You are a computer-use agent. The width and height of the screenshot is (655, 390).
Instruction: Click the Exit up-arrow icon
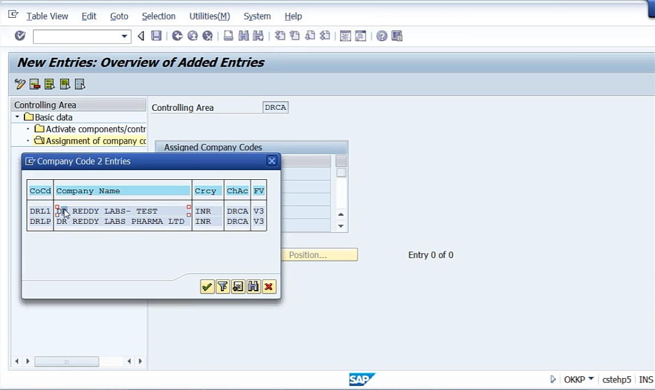(x=192, y=36)
